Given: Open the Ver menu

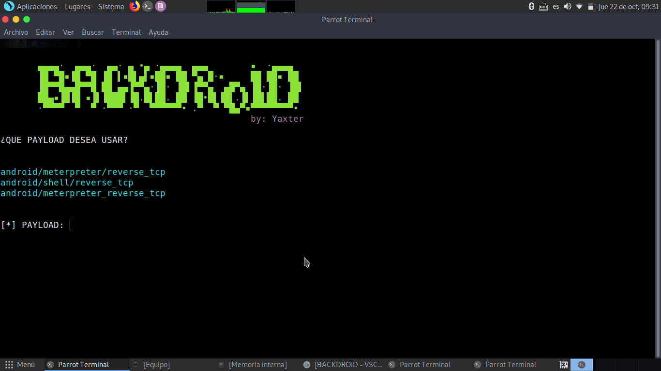Looking at the screenshot, I should 68,32.
